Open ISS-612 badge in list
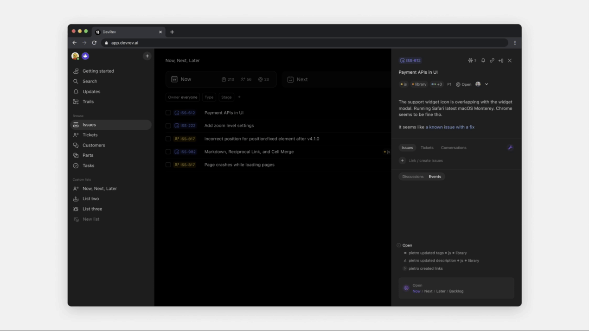 [185, 113]
